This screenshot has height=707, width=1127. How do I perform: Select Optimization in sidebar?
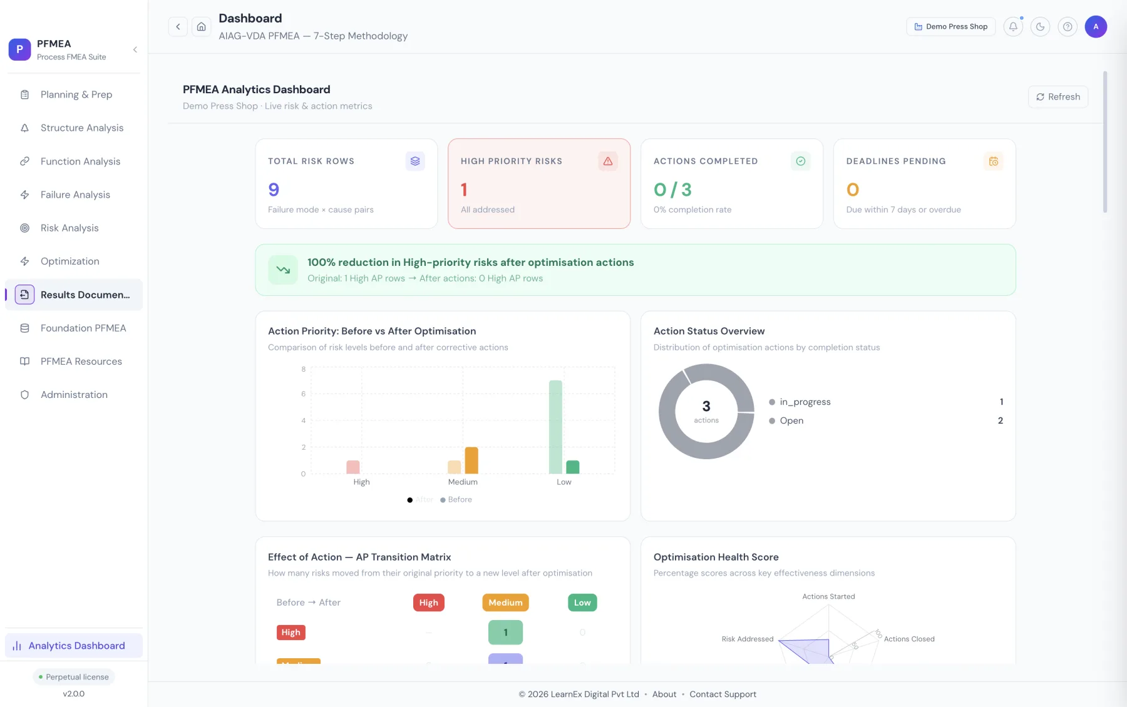[x=74, y=261]
